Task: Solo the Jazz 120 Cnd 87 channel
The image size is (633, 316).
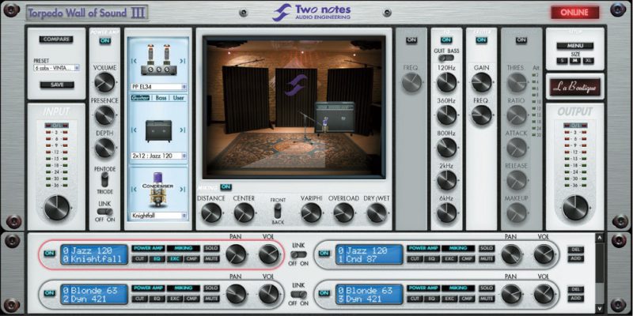Action: click(487, 248)
